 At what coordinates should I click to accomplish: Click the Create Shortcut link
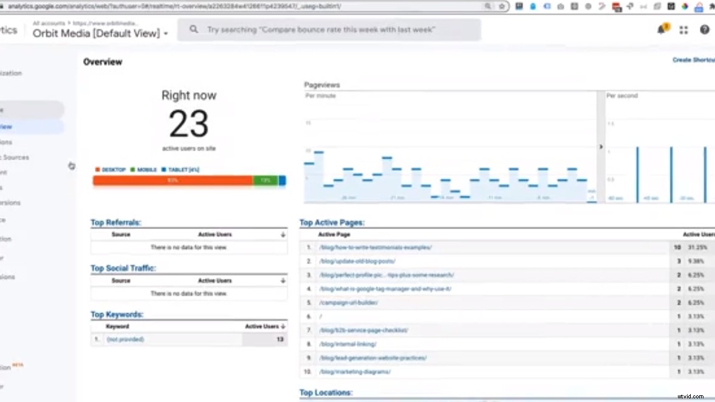693,60
